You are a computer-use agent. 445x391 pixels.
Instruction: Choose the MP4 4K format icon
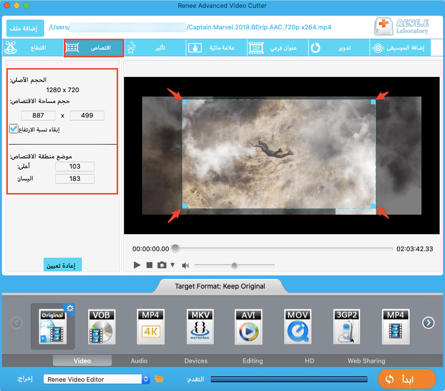point(150,327)
